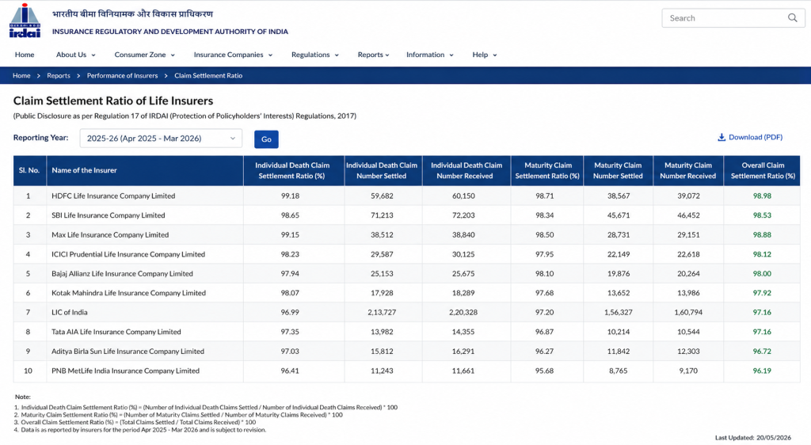Click Kotak Mahindra overall ratio 97.92

point(762,293)
